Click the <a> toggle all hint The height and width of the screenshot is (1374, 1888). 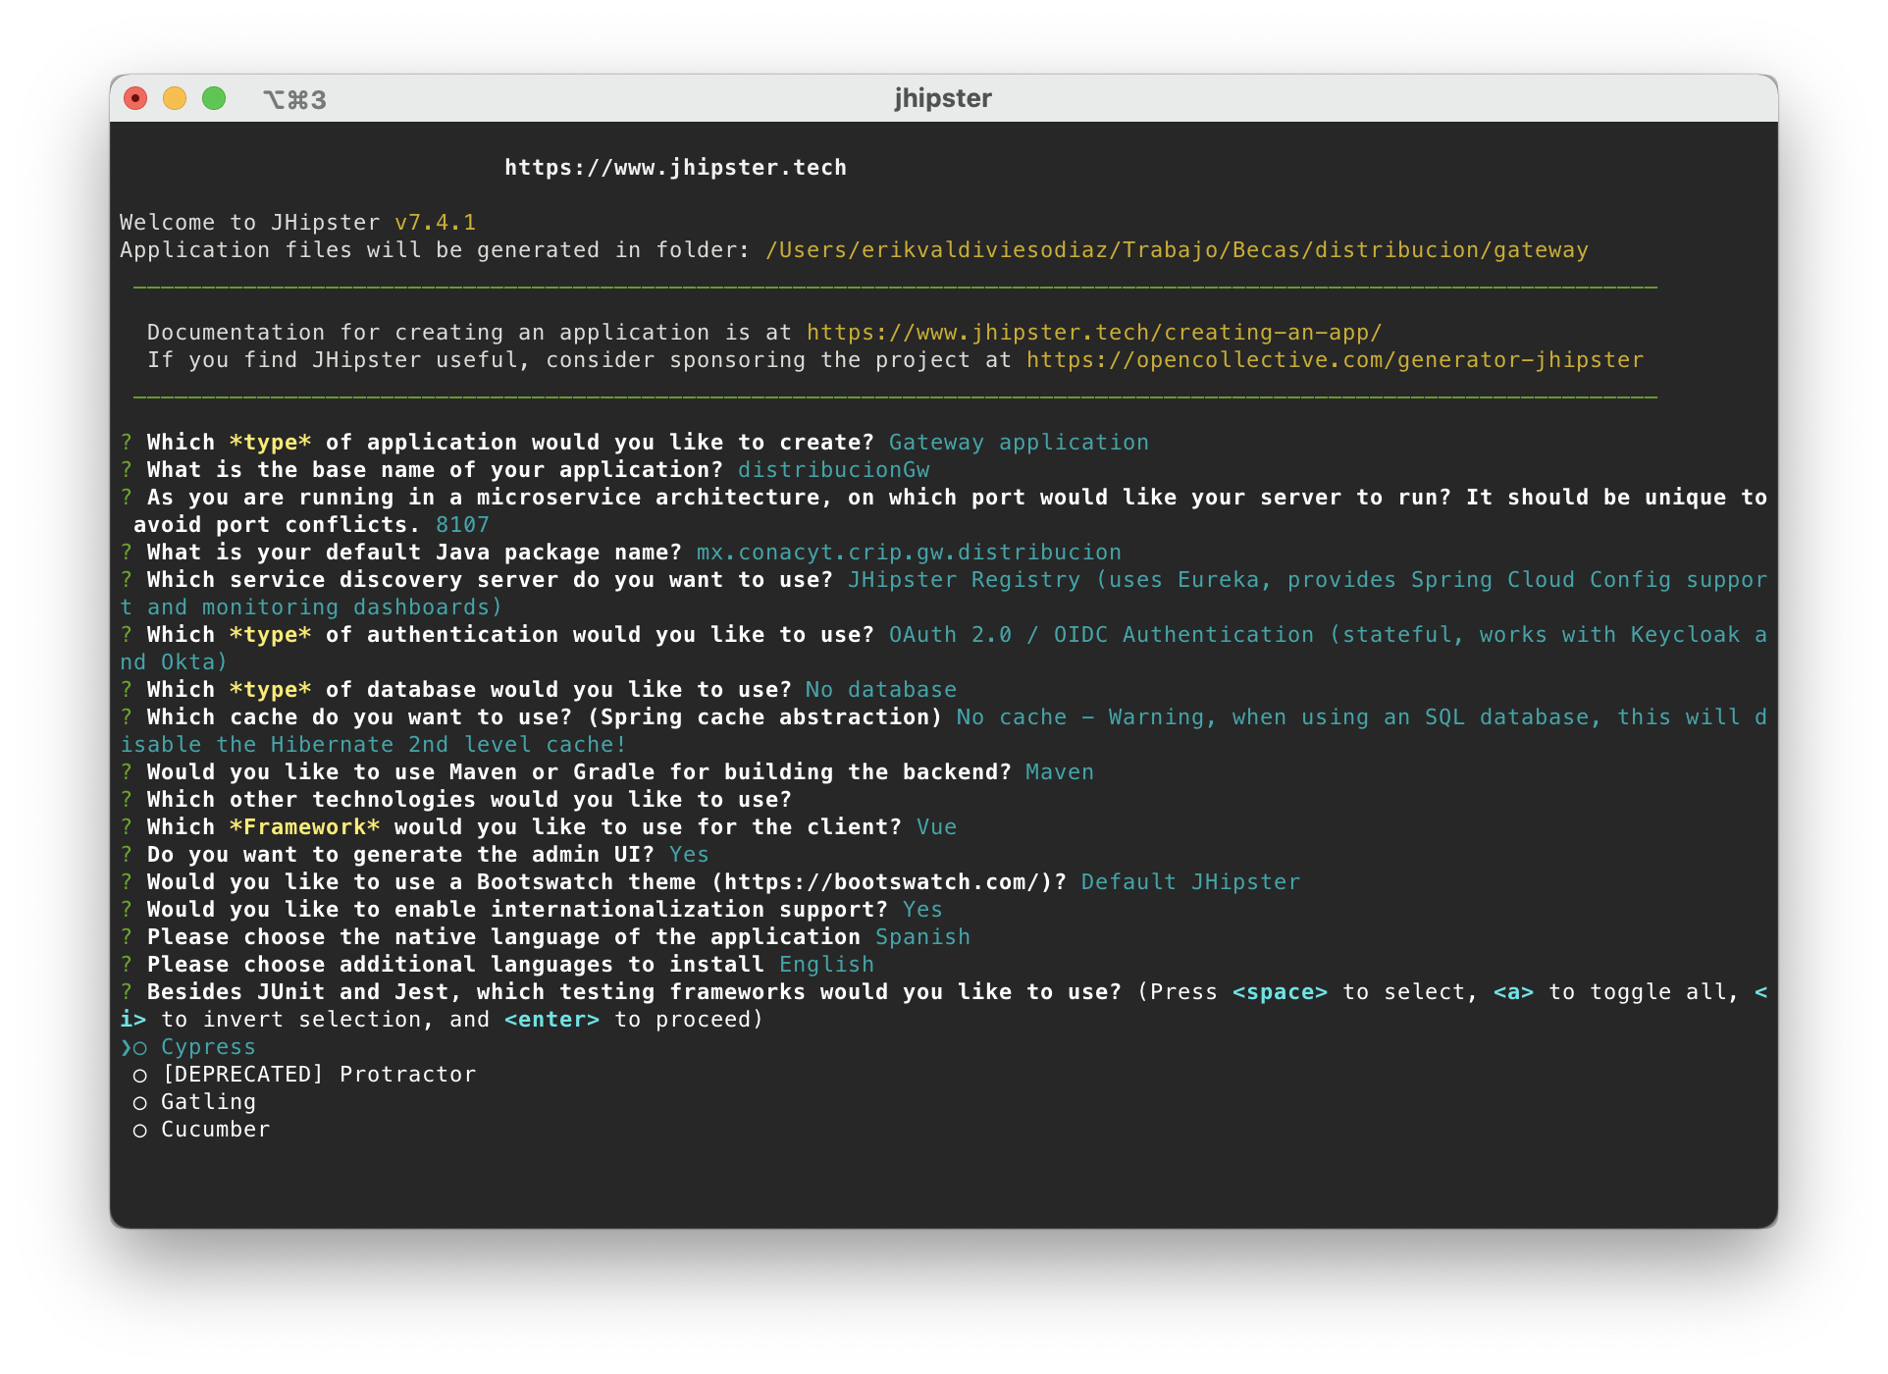pyautogui.click(x=1513, y=992)
